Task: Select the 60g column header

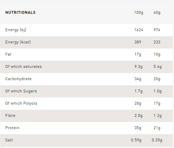Action: (157, 13)
